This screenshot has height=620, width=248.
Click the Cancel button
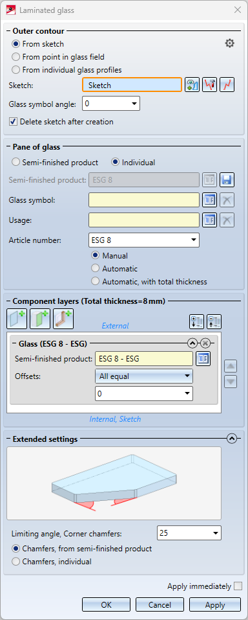pos(160,604)
